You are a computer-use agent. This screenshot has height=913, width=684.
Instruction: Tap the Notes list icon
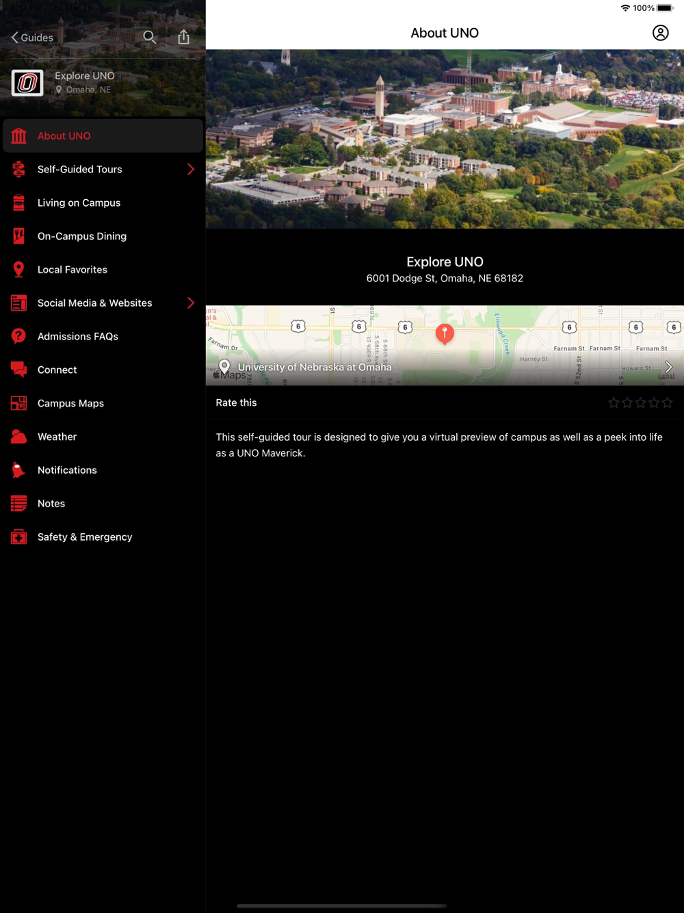point(19,504)
